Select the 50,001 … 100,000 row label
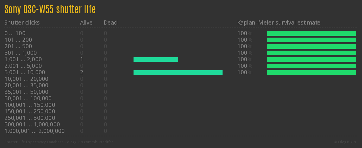362x148 pixels. tap(28, 99)
